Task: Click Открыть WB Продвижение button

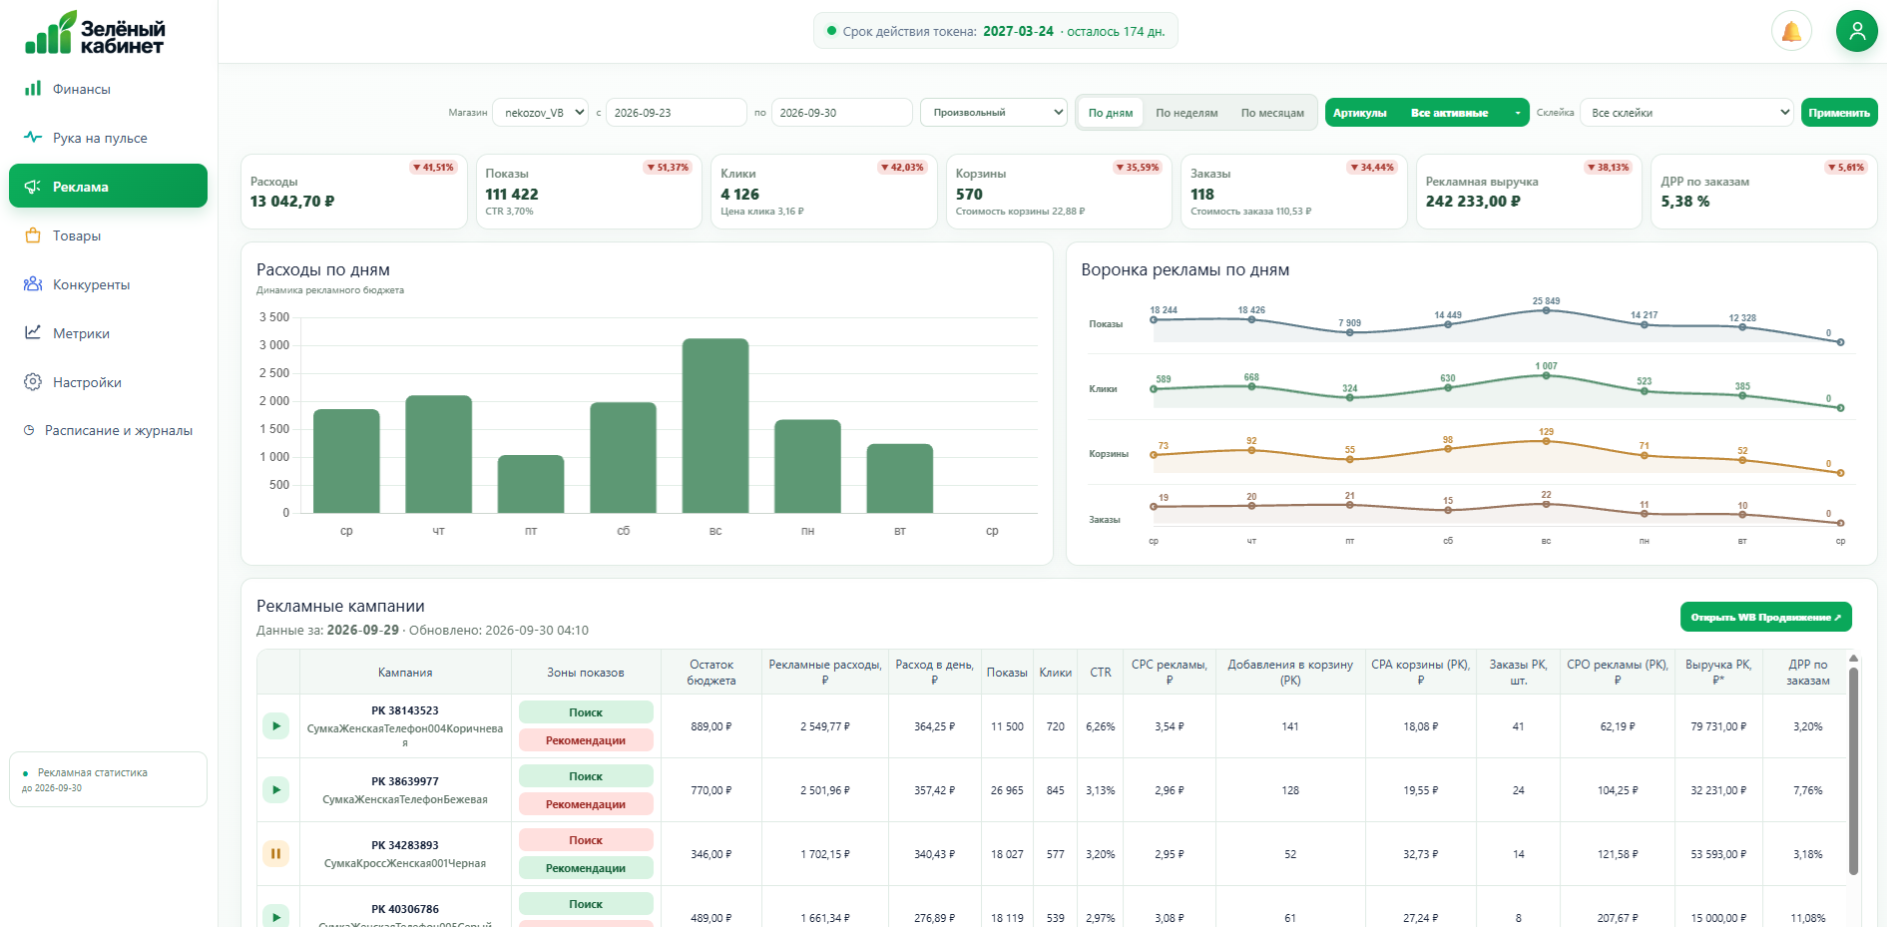Action: pyautogui.click(x=1765, y=617)
